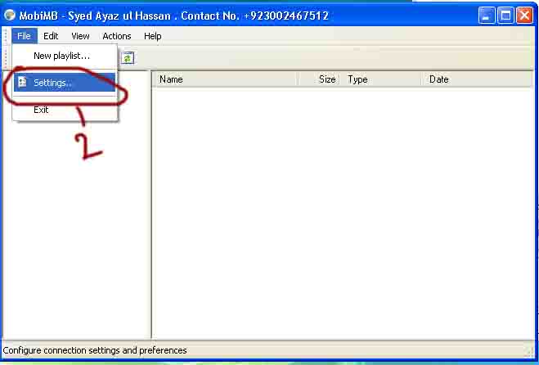Image resolution: width=539 pixels, height=365 pixels.
Task: Open the View menu
Action: pyautogui.click(x=80, y=36)
